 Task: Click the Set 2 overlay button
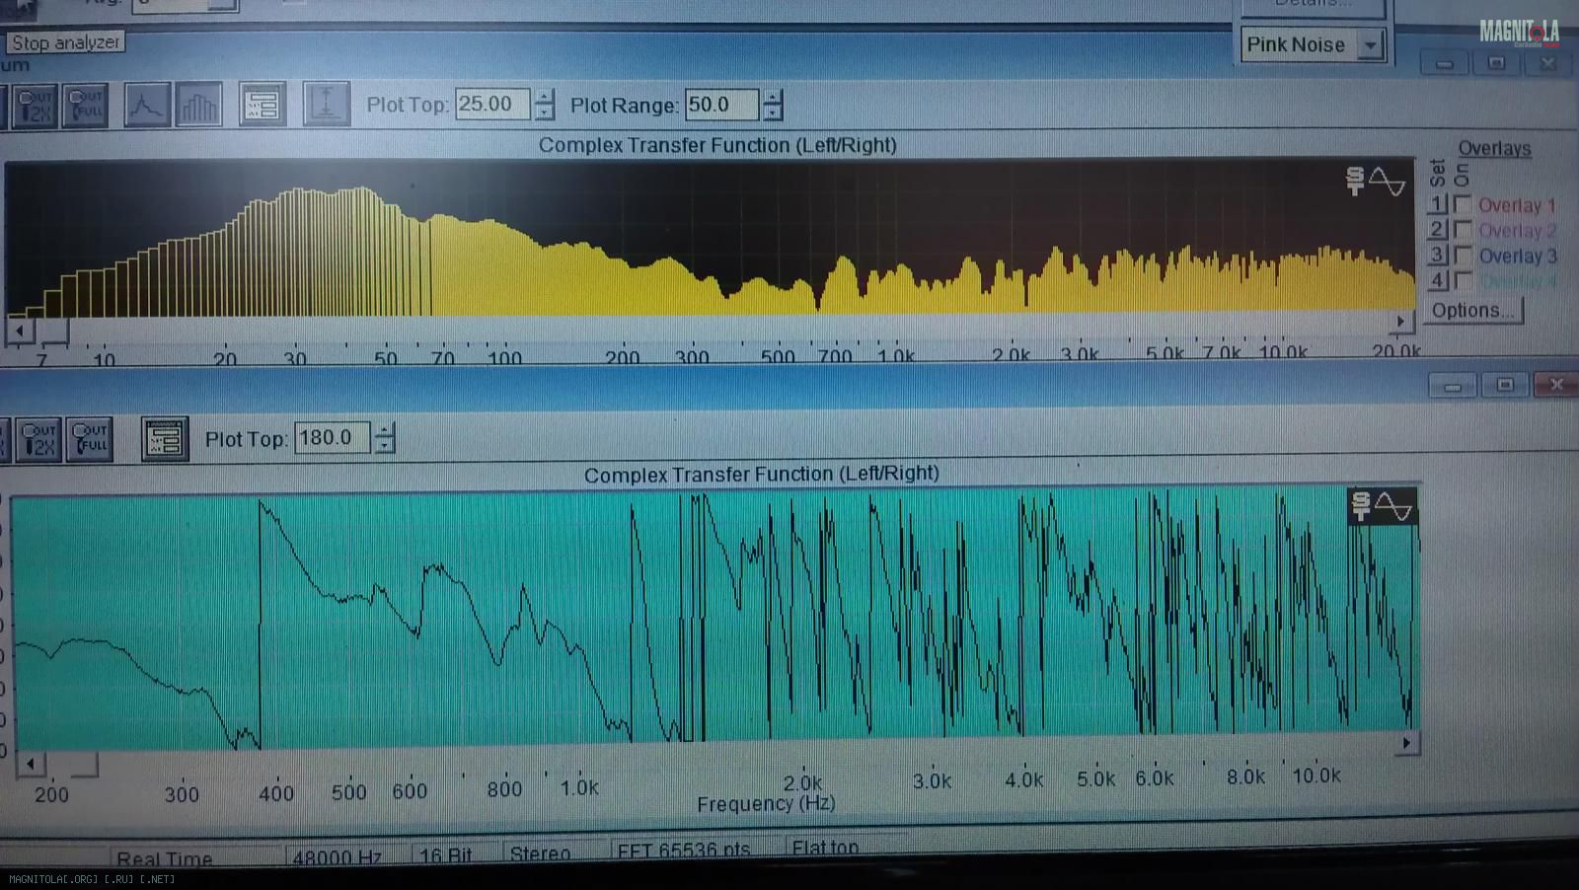click(x=1438, y=229)
